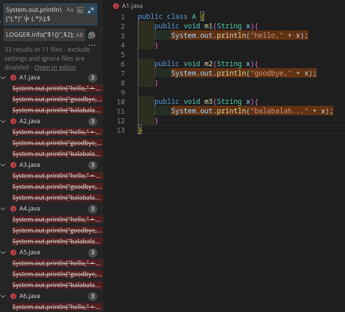The image size is (345, 312).
Task: Click method m2 declaration line
Action: point(206,64)
